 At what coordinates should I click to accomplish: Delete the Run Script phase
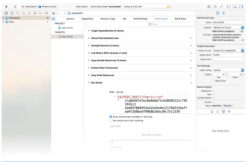[191, 83]
